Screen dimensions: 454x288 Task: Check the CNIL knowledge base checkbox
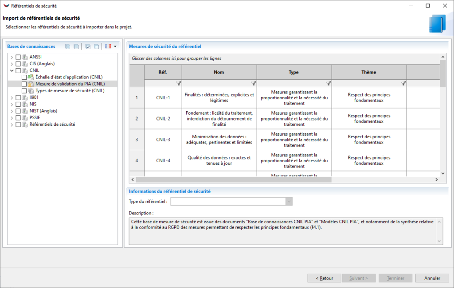click(x=17, y=70)
